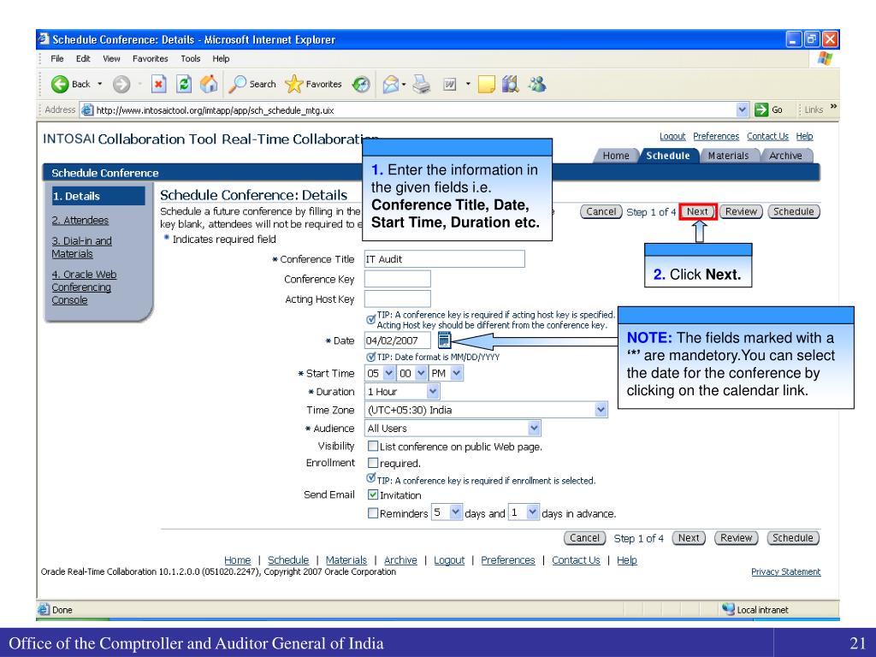Click the top Review button
This screenshot has width=876, height=657.
coord(741,212)
